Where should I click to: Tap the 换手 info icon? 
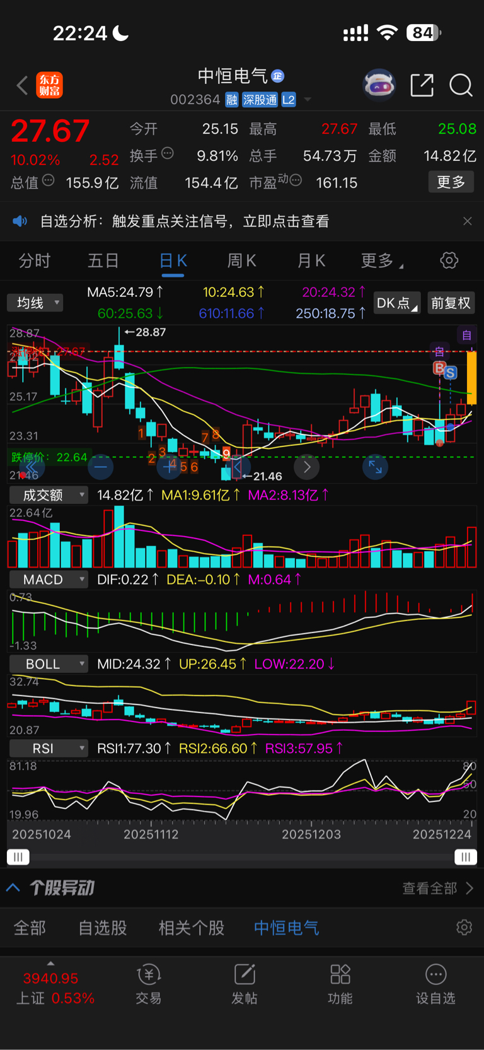pos(168,153)
